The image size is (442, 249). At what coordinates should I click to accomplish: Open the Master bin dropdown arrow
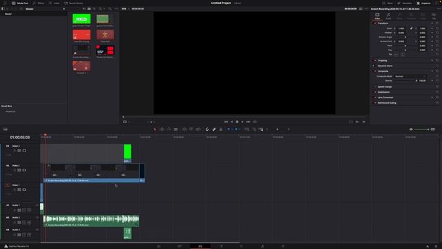tap(64, 9)
